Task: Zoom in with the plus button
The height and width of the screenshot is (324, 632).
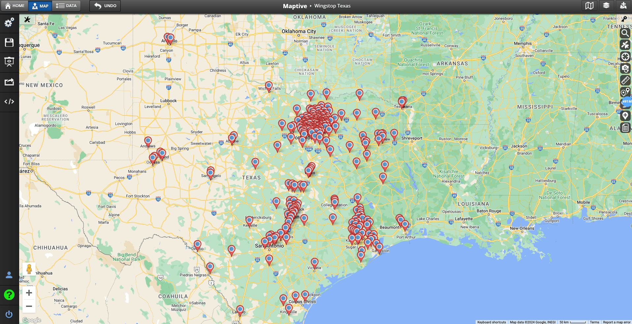Action: pyautogui.click(x=29, y=293)
